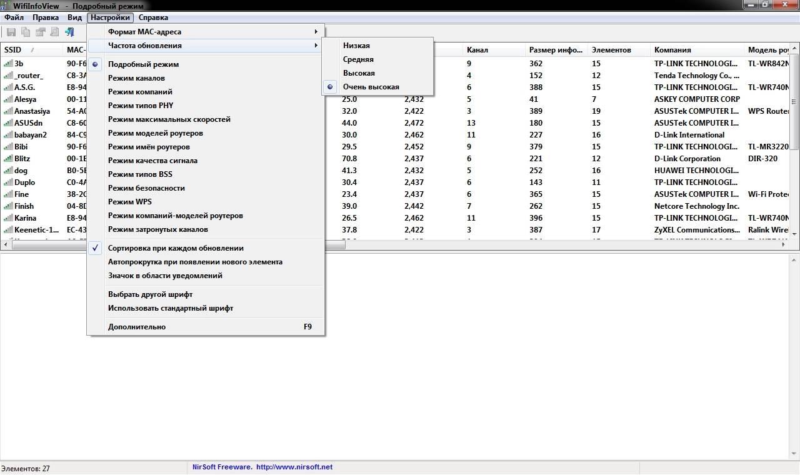Select Высокая update rate
800x475 pixels.
(x=377, y=73)
